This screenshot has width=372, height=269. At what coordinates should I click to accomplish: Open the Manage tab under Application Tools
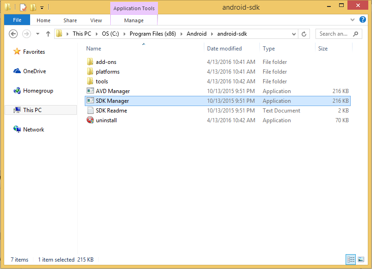pos(134,20)
